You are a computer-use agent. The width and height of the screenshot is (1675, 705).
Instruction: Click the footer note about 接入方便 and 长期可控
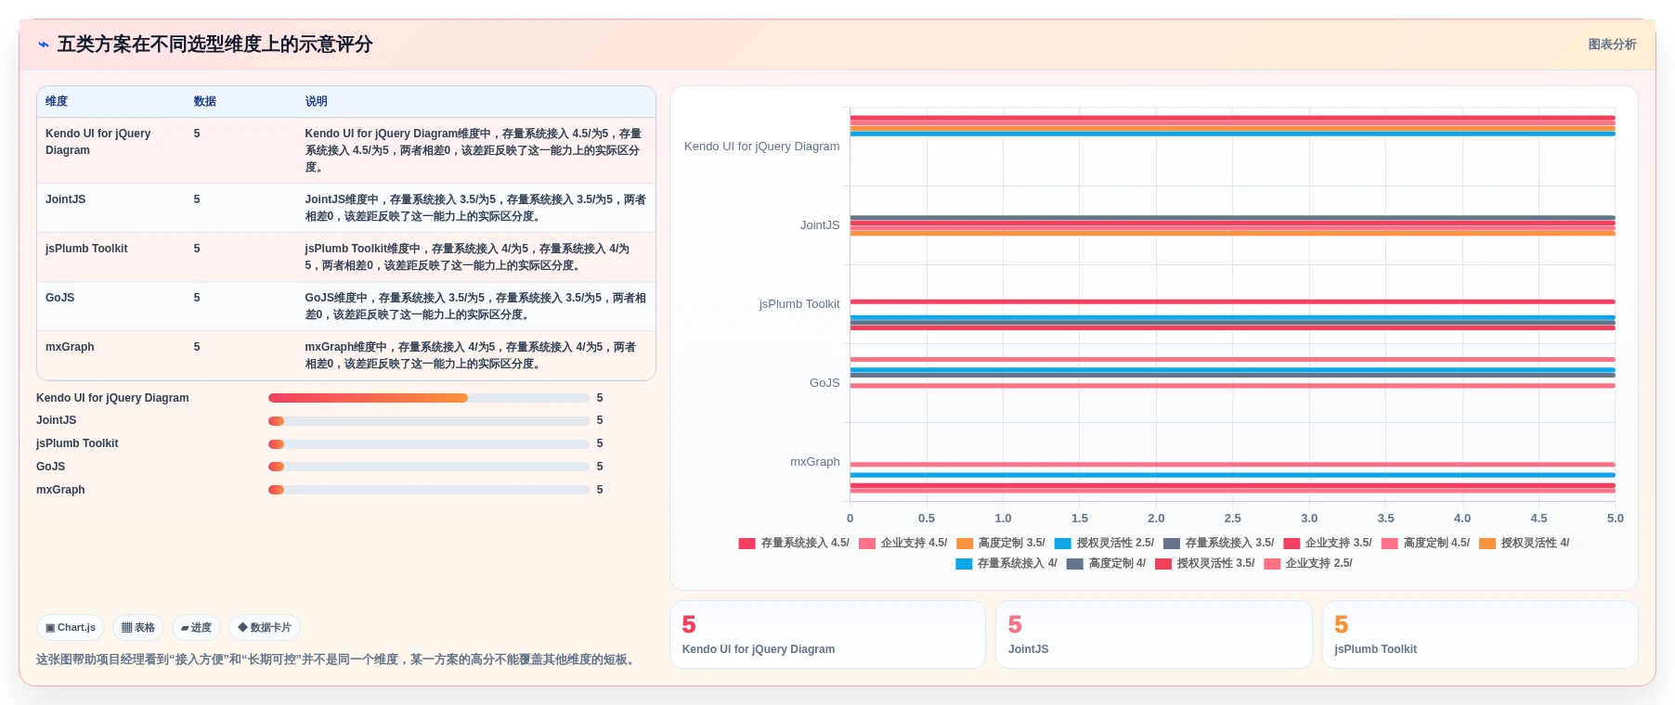coord(338,660)
